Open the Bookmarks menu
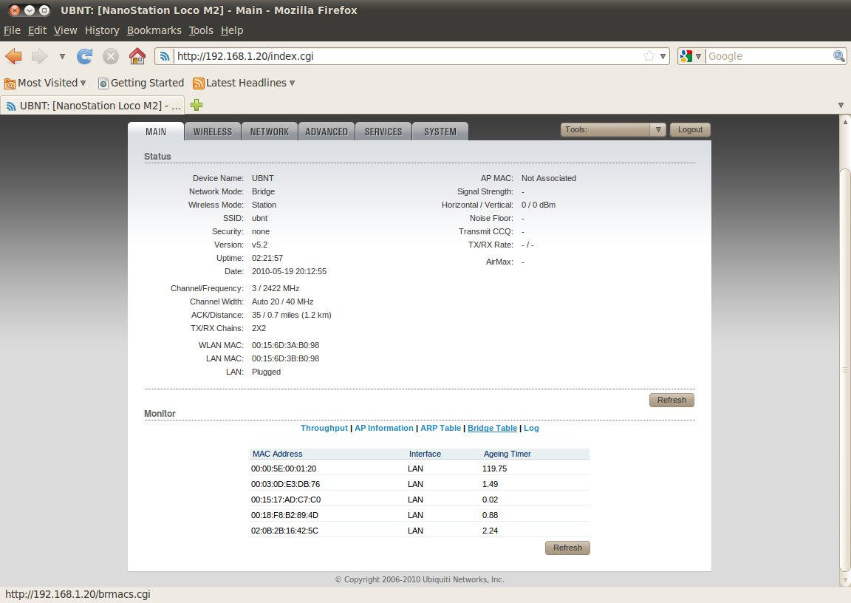The width and height of the screenshot is (851, 603). tap(154, 30)
